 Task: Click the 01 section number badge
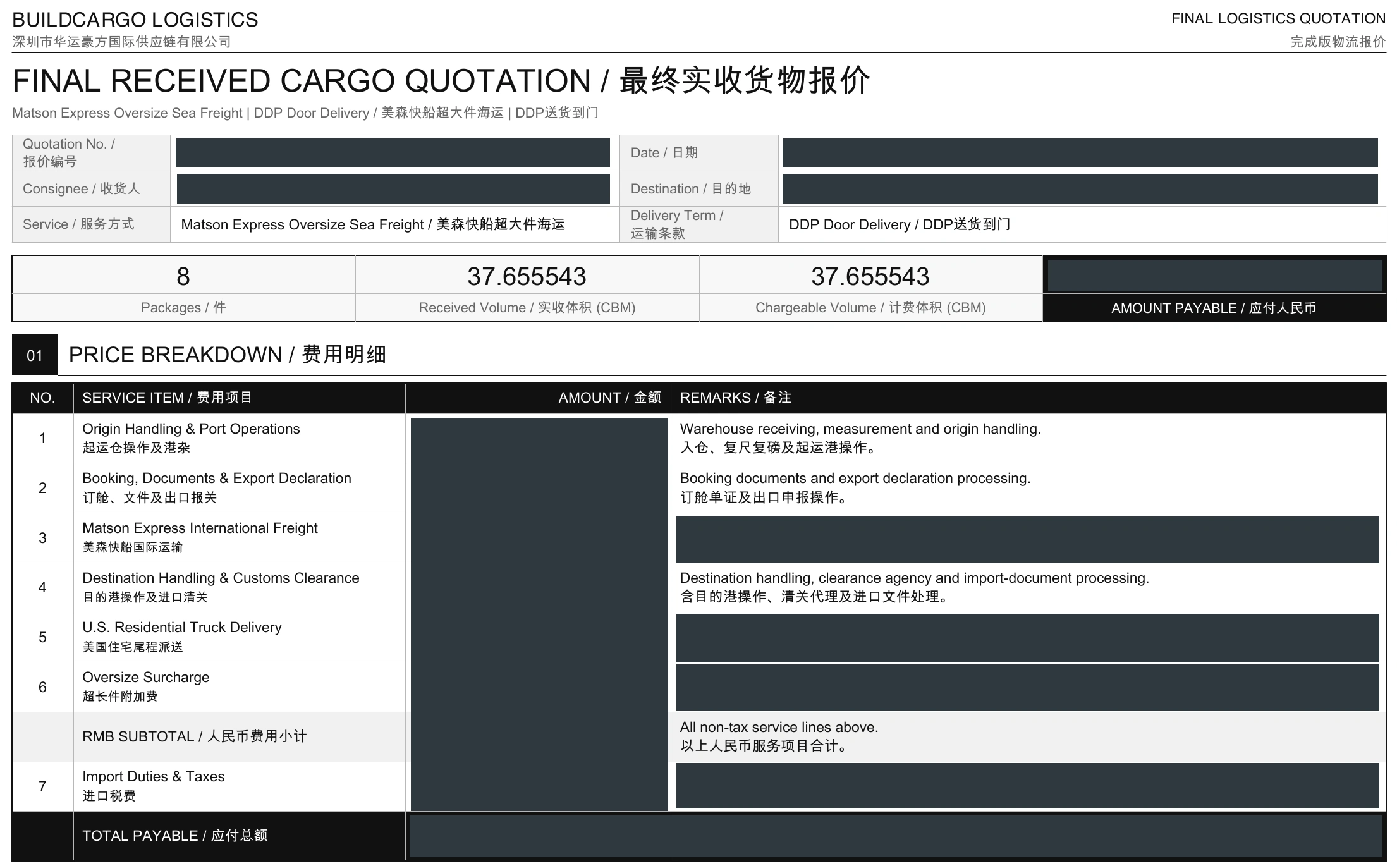pyautogui.click(x=35, y=355)
